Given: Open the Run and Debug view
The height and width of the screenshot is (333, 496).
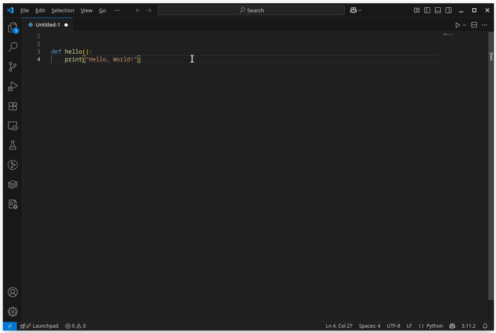Looking at the screenshot, I should pos(13,86).
